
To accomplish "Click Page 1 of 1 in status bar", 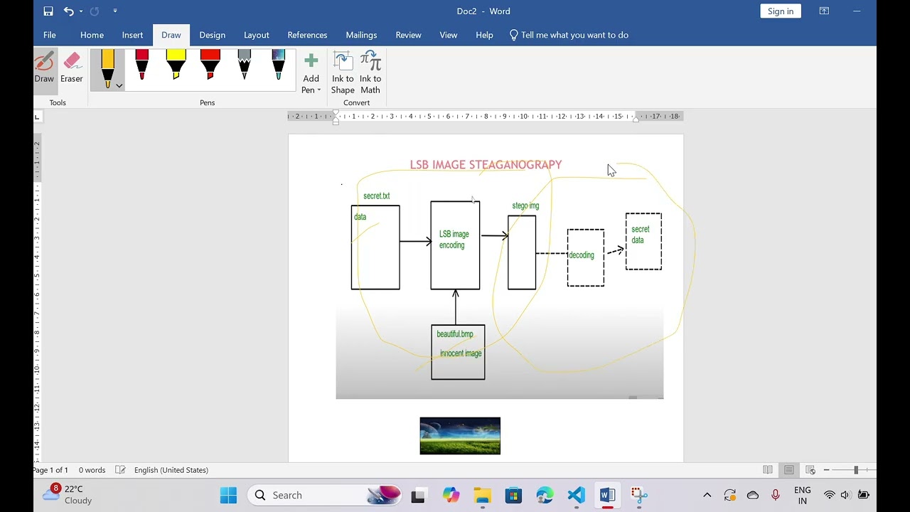I will [50, 470].
